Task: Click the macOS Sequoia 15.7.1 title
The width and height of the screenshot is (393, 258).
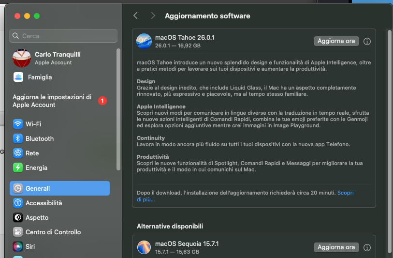Action: 187,243
